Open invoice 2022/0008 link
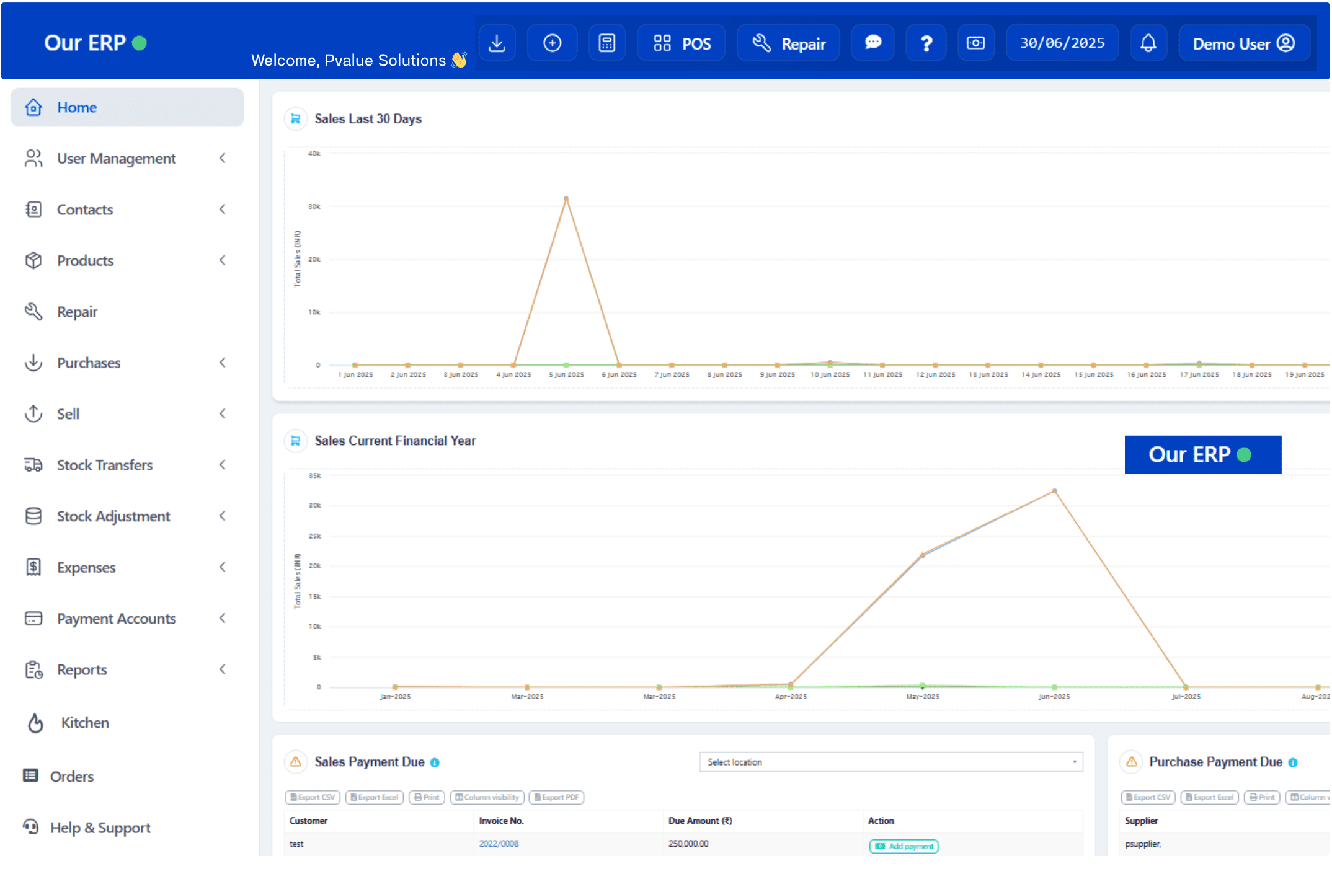This screenshot has width=1332, height=874. [499, 844]
